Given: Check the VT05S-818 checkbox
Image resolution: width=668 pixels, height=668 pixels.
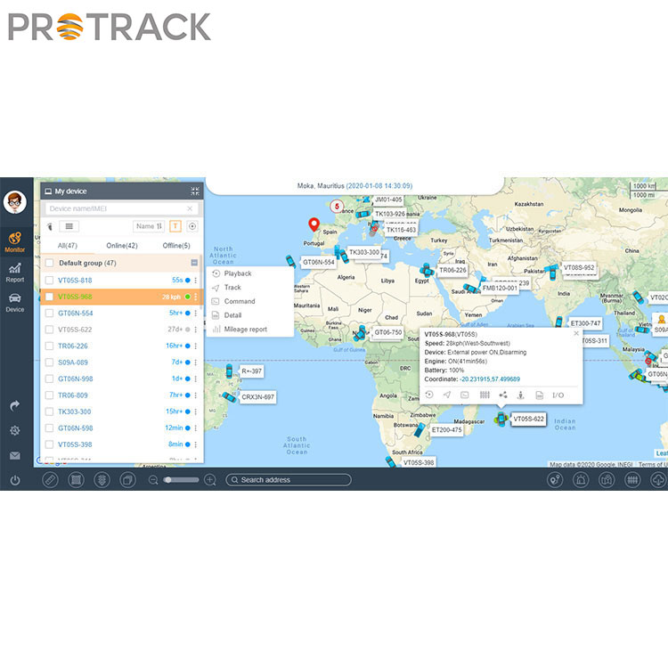Looking at the screenshot, I should pyautogui.click(x=49, y=281).
